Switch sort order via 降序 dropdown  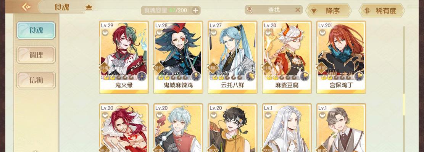(329, 11)
